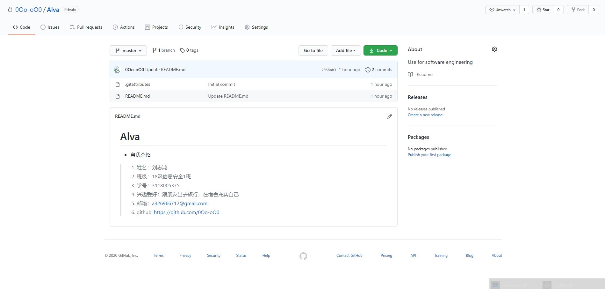The image size is (605, 290).
Task: Click the Alva heading in the readme
Action: [130, 137]
